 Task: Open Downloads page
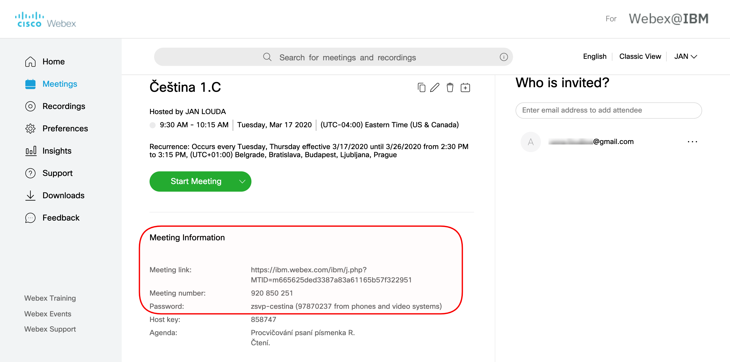click(x=63, y=195)
